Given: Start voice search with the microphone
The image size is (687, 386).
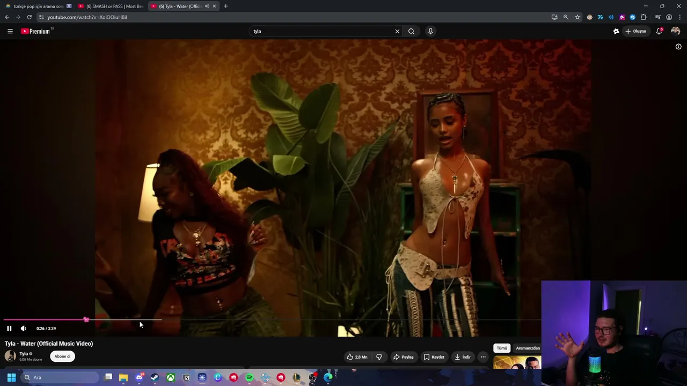Looking at the screenshot, I should click(x=430, y=31).
